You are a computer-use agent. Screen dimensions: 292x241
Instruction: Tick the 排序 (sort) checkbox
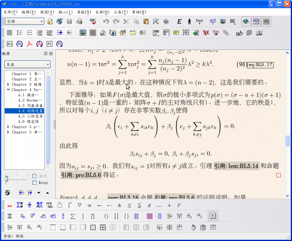[x=35, y=176]
